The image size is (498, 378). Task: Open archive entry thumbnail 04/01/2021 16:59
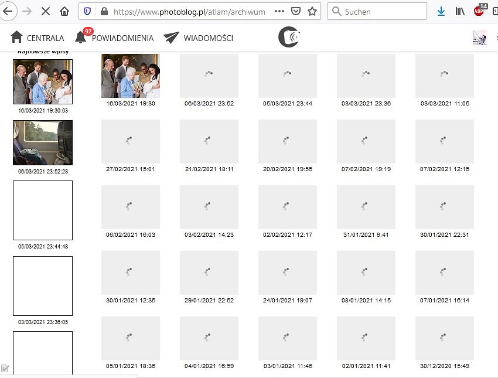tap(209, 339)
